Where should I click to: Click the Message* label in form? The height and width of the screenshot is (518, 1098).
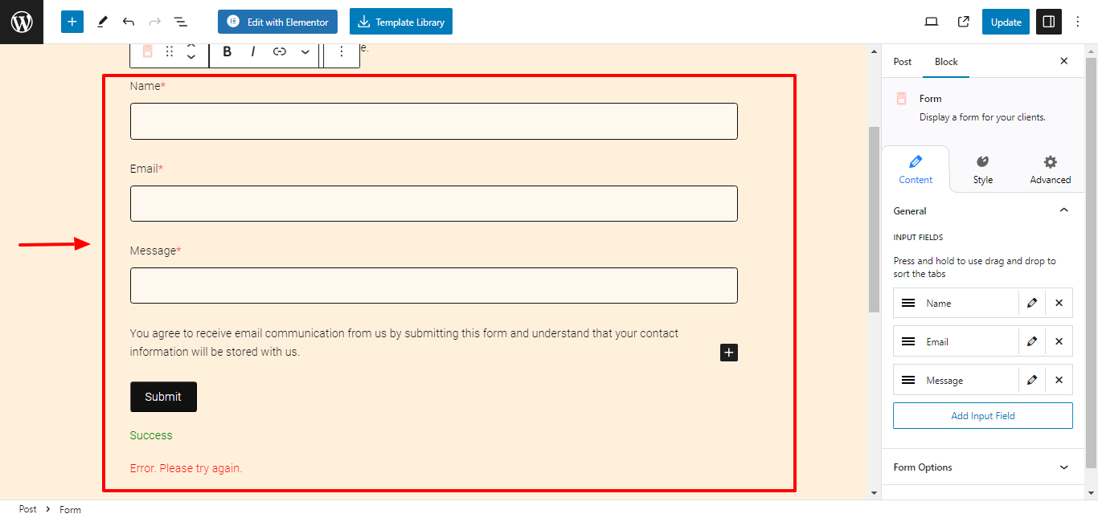[x=156, y=251]
